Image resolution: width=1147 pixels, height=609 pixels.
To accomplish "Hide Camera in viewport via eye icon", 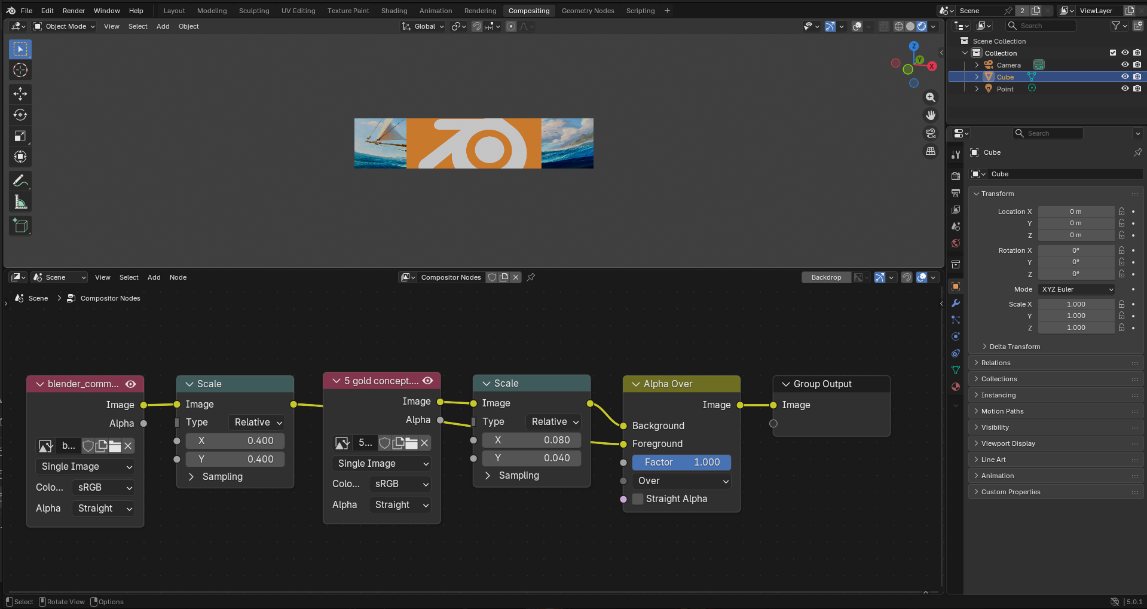I will coord(1125,65).
